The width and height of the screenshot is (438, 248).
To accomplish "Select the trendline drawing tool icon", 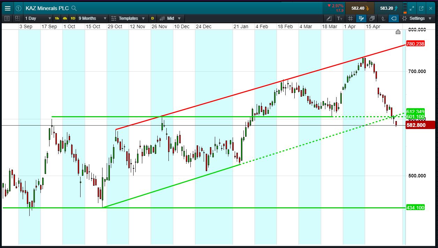I will point(329,18).
